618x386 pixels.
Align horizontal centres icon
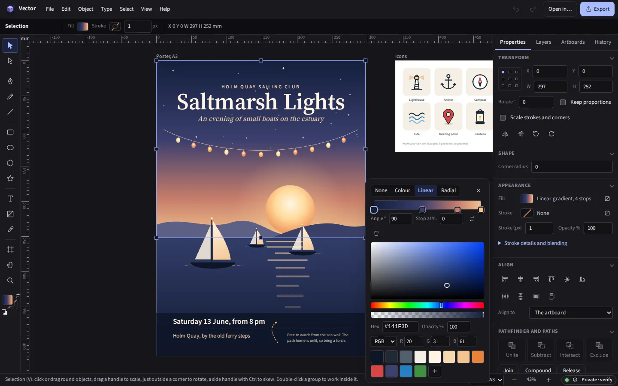tap(521, 279)
